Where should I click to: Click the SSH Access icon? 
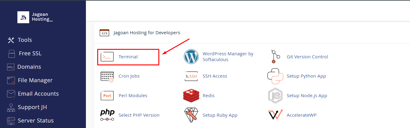point(191,76)
